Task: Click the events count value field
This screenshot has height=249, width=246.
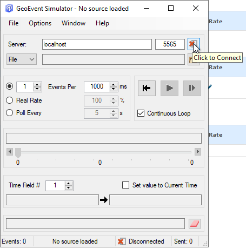Action: point(25,87)
